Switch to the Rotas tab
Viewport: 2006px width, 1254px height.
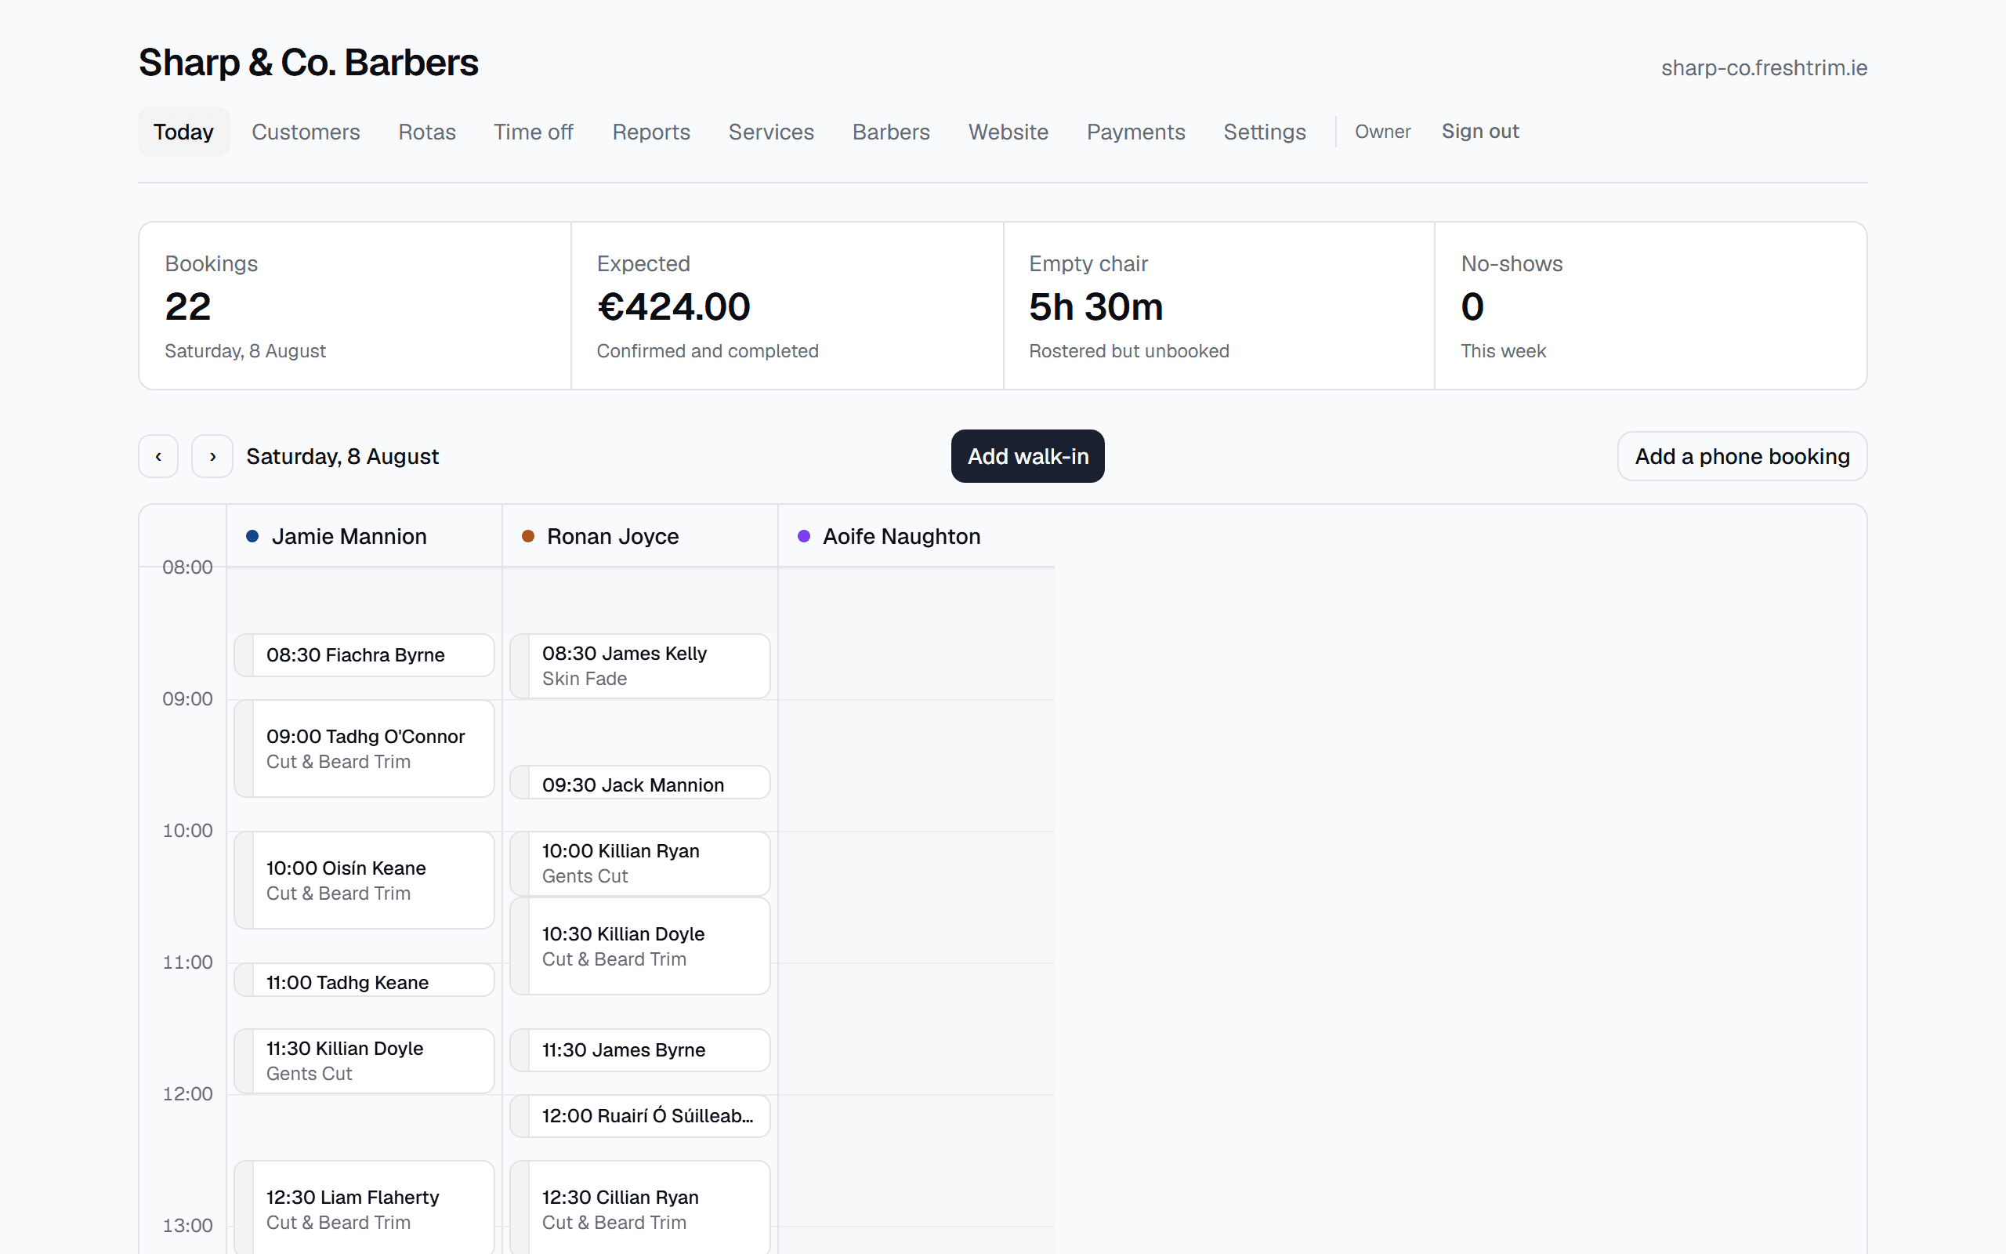pos(427,132)
